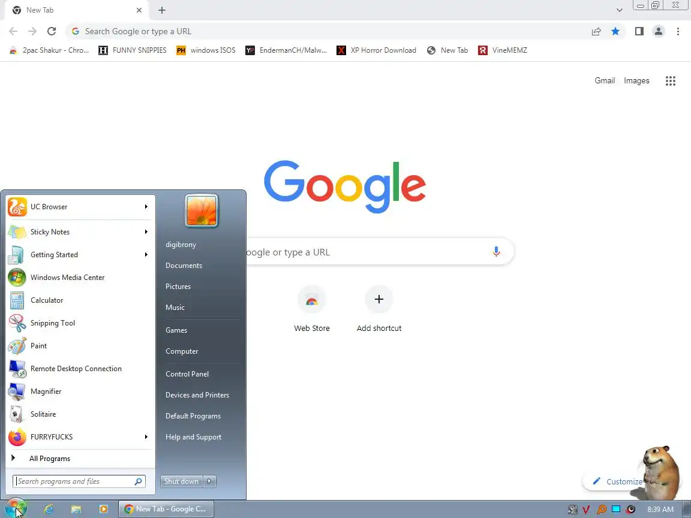691x518 pixels.
Task: Open Shut down options arrow
Action: tap(209, 481)
